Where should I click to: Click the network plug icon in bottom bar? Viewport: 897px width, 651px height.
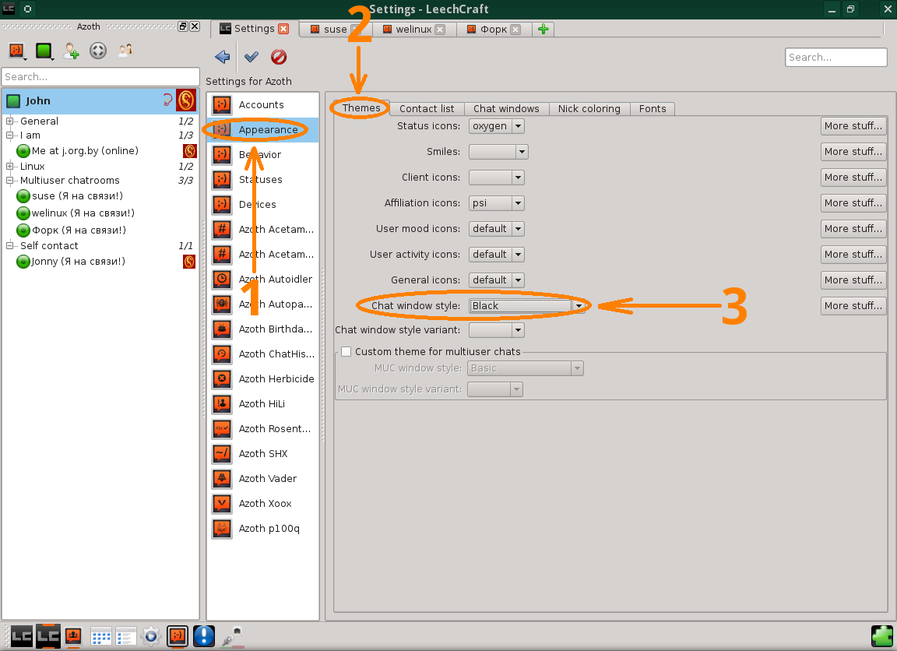point(232,635)
